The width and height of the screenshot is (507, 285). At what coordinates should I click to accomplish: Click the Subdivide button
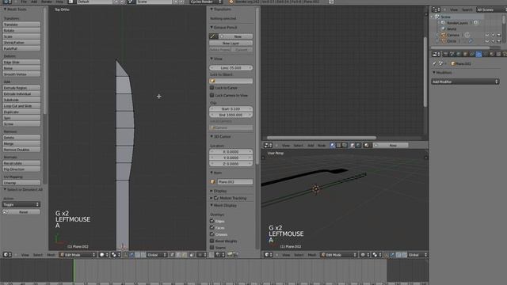pyautogui.click(x=21, y=100)
